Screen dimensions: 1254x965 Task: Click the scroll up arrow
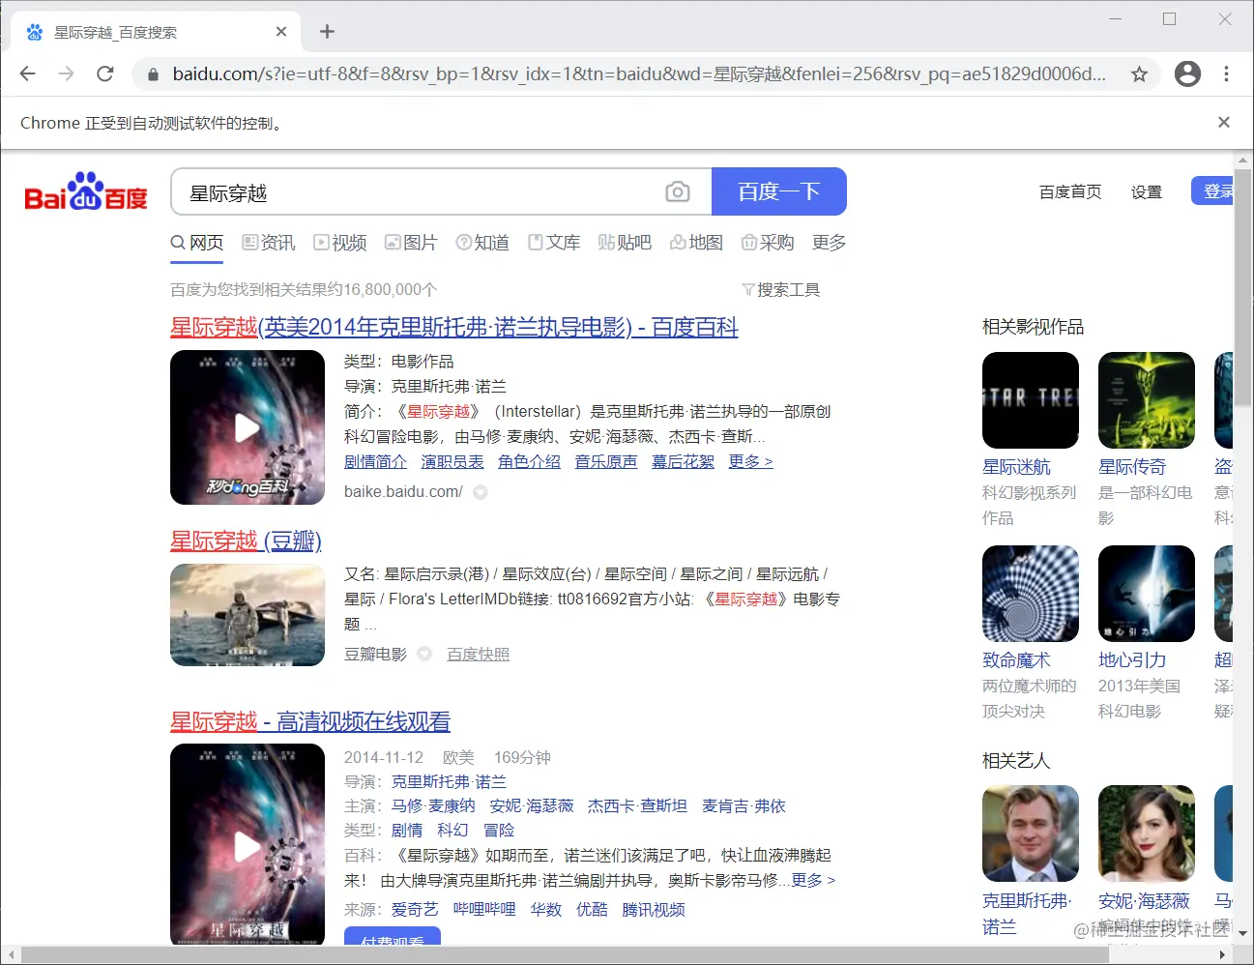[1243, 160]
